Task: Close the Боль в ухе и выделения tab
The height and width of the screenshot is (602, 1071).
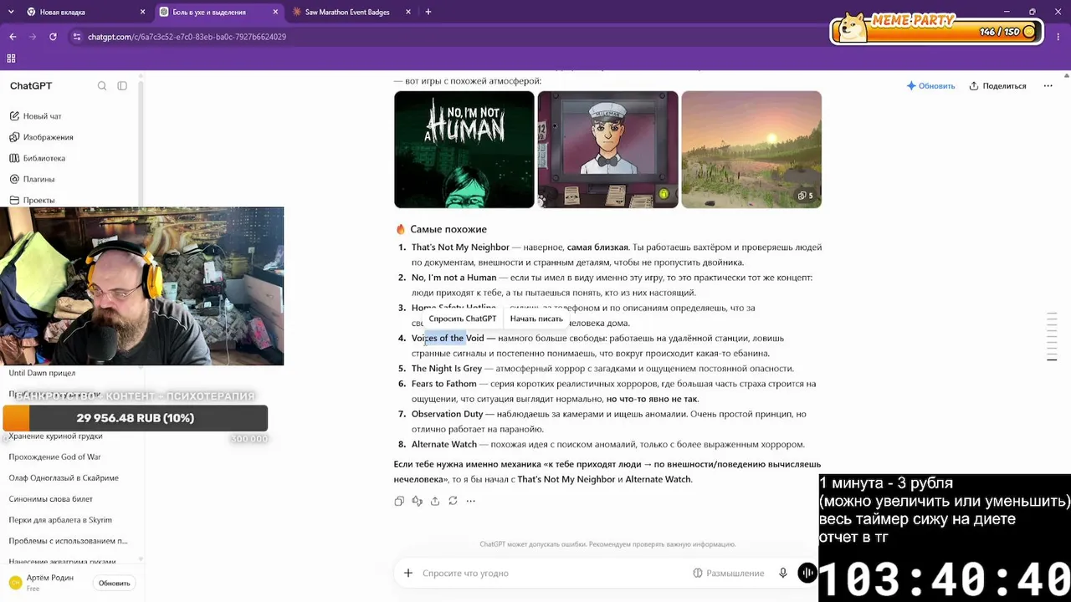Action: pos(274,12)
